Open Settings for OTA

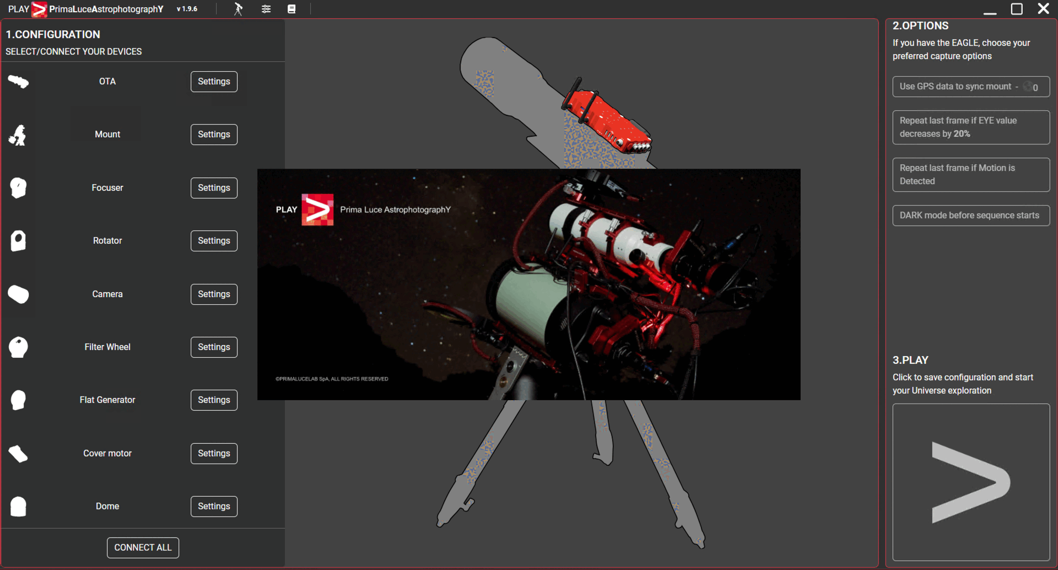click(x=214, y=82)
